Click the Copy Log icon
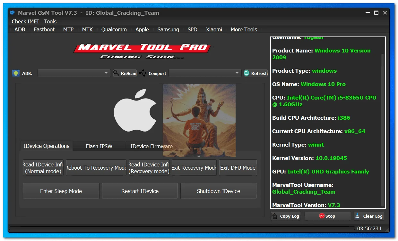398x241 pixels. click(274, 216)
